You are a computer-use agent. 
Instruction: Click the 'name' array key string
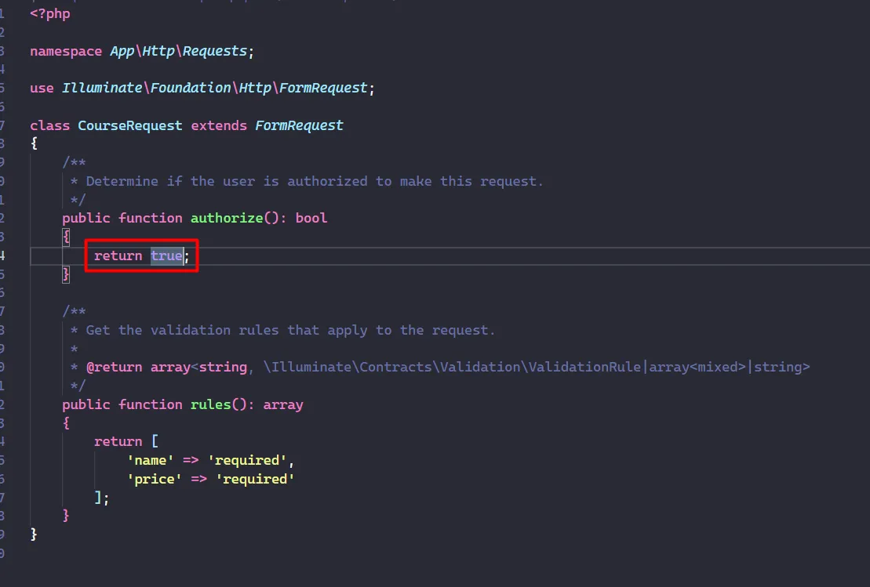[x=150, y=460]
